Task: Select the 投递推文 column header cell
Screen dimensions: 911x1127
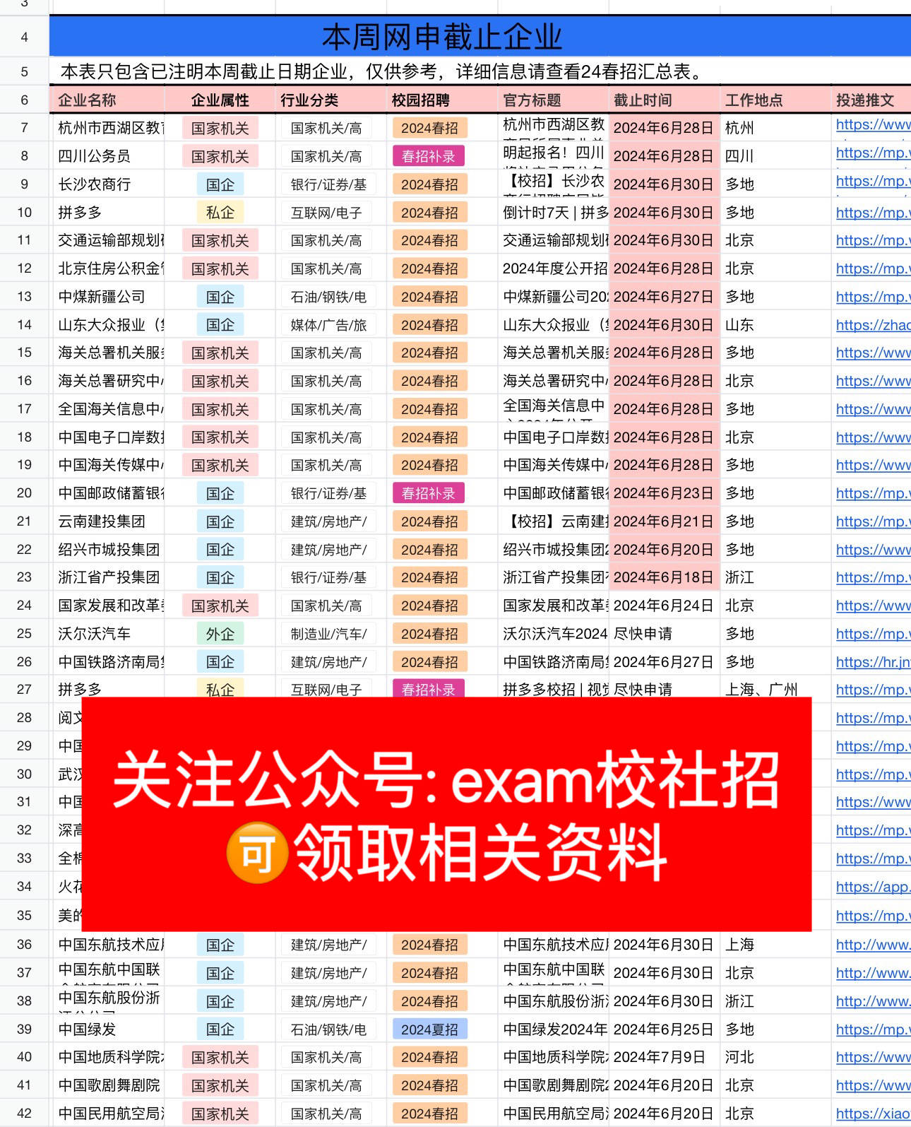Action: click(871, 100)
